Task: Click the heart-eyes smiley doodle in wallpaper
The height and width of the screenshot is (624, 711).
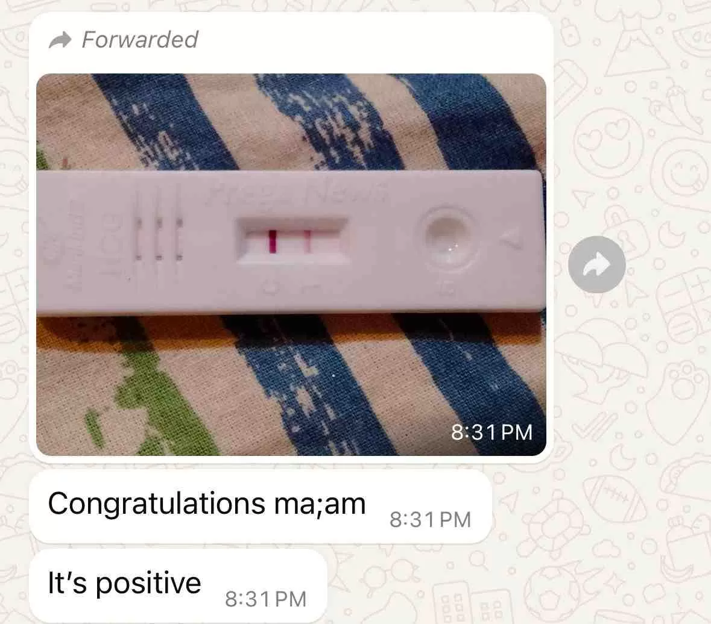Action: click(608, 143)
